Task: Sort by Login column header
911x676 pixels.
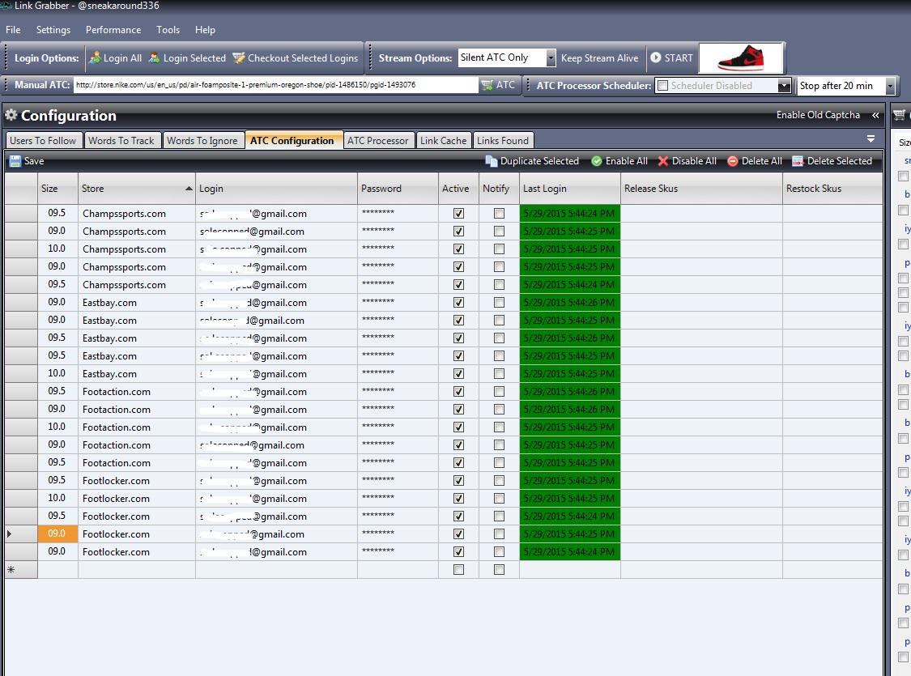Action: pyautogui.click(x=277, y=188)
